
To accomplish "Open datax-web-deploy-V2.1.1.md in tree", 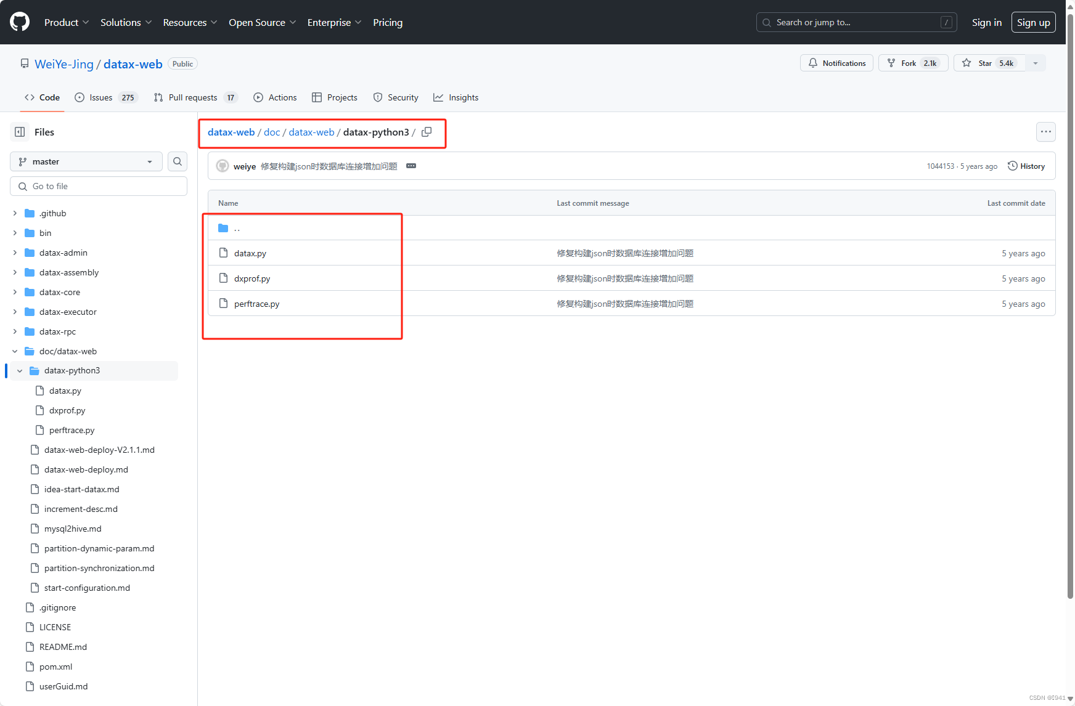I will (99, 450).
